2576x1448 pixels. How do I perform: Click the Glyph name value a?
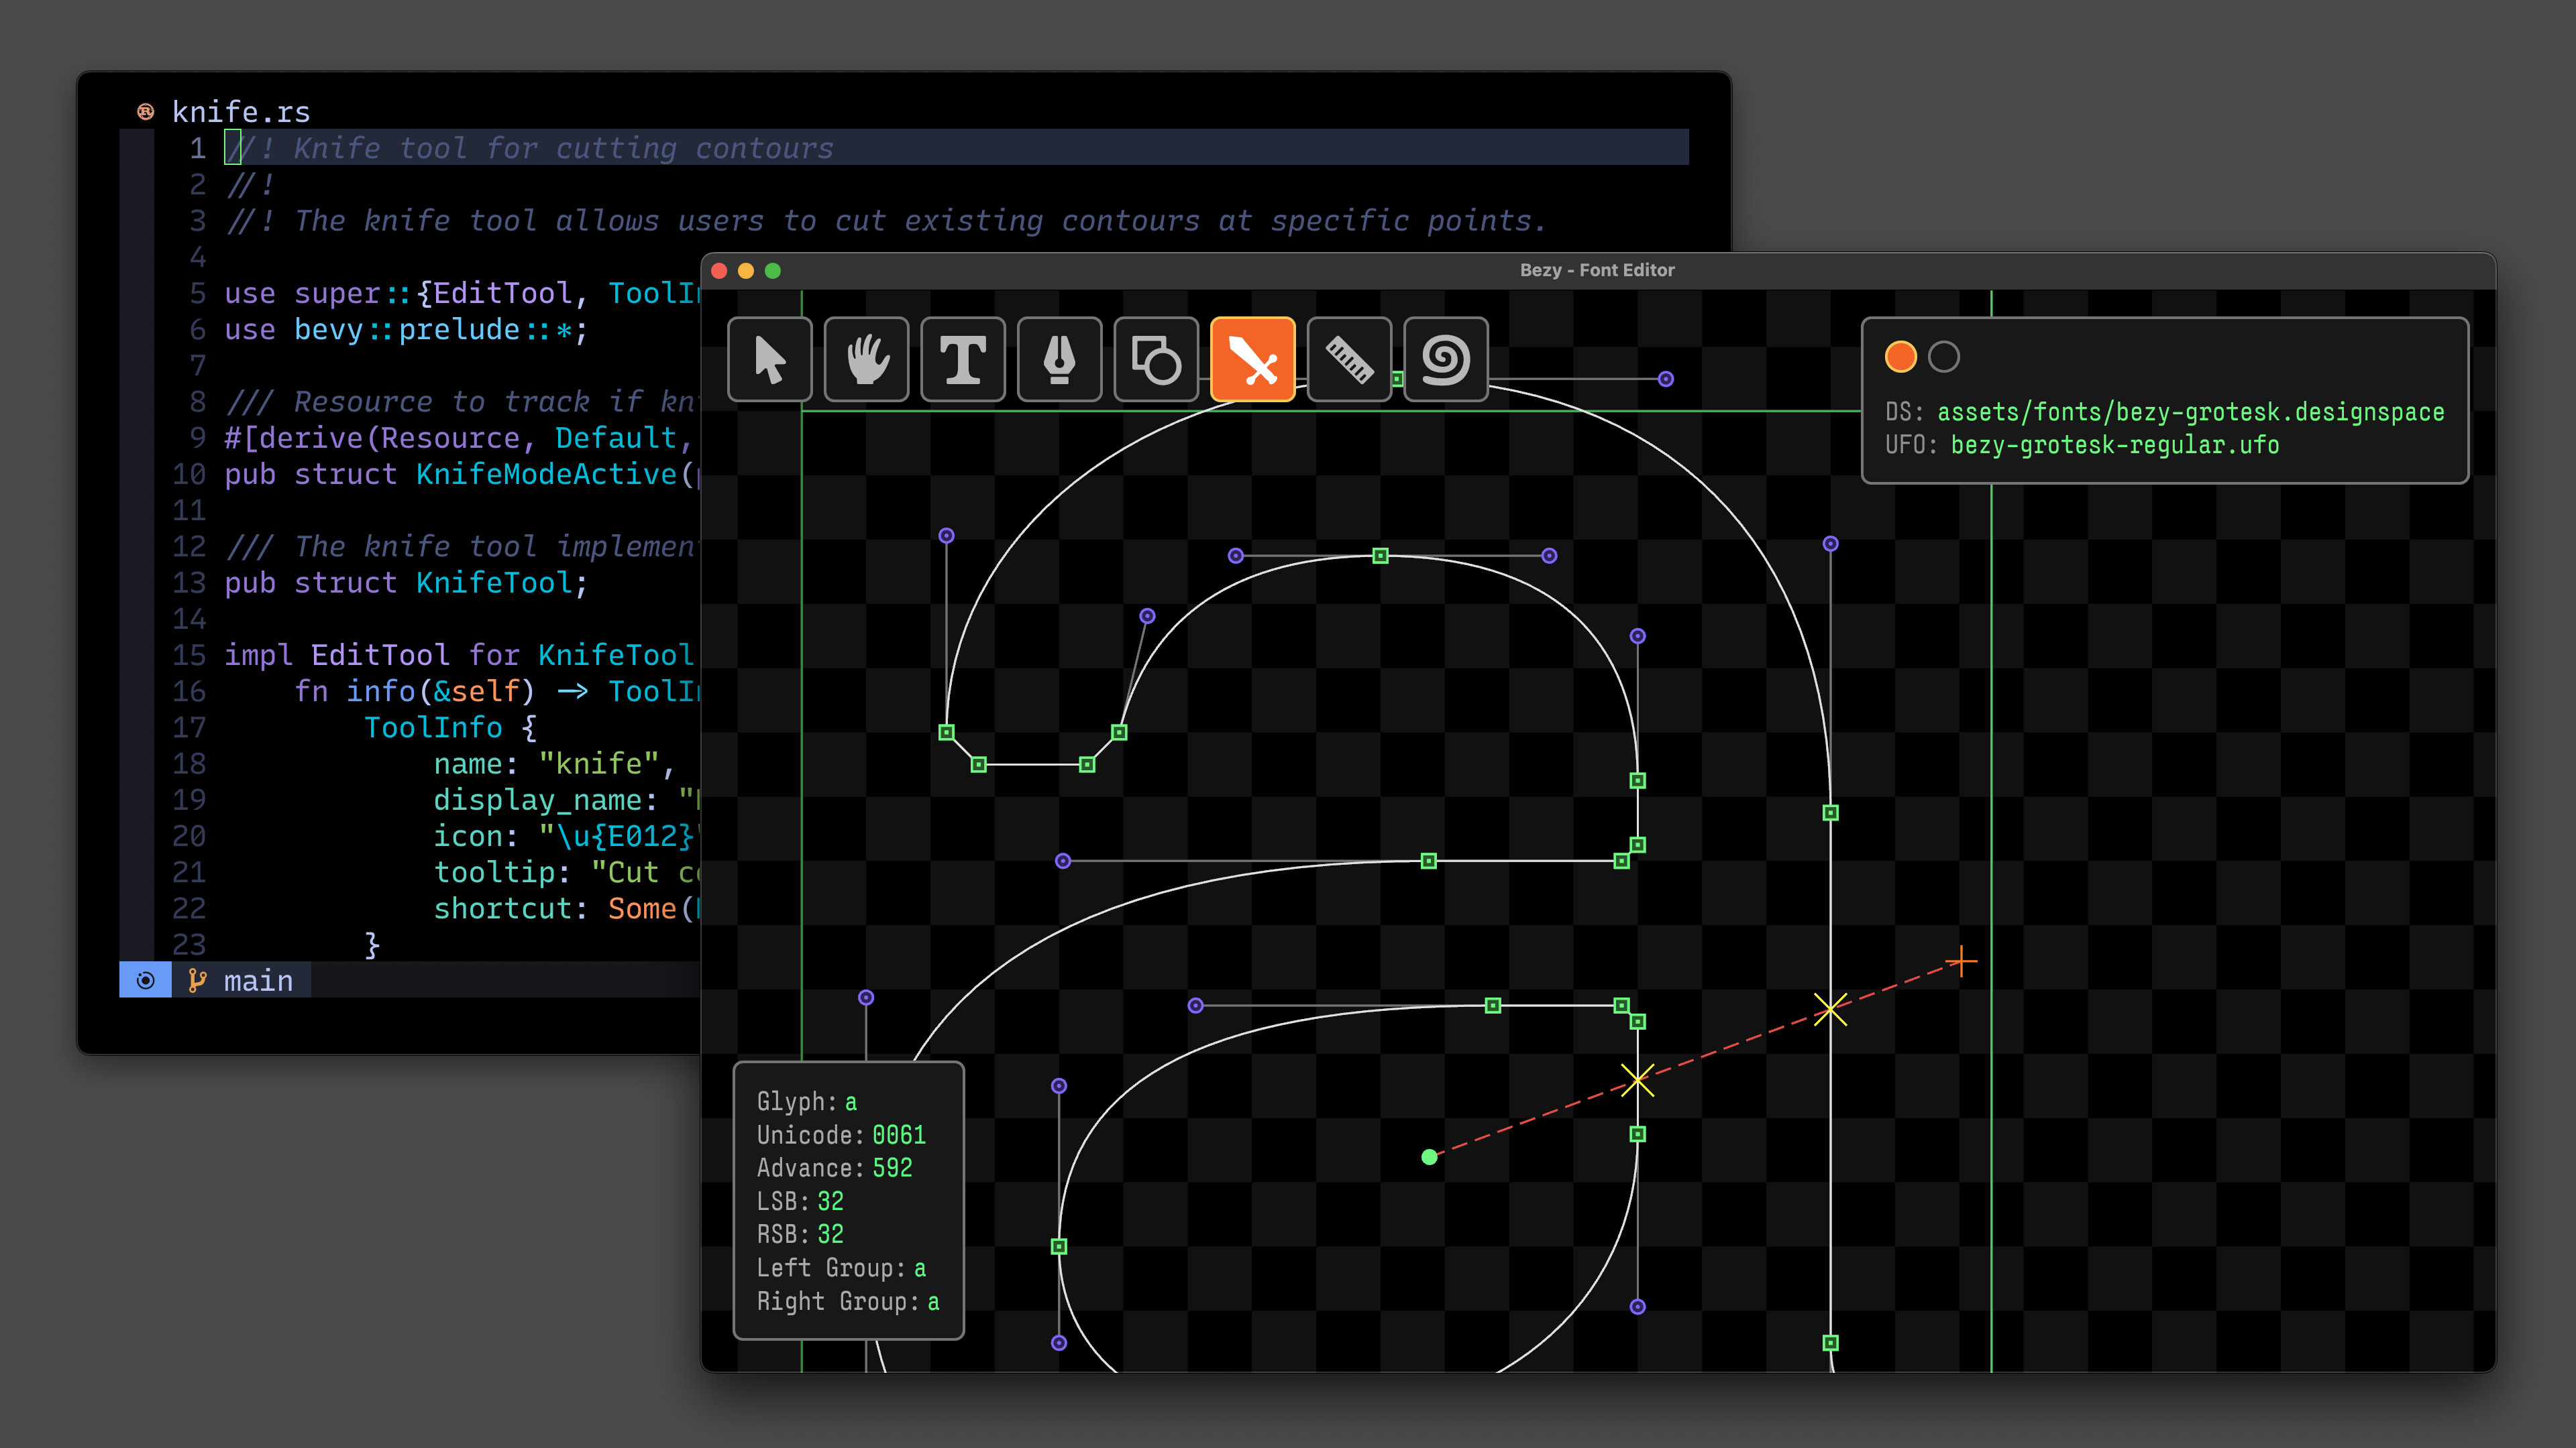coord(851,1102)
